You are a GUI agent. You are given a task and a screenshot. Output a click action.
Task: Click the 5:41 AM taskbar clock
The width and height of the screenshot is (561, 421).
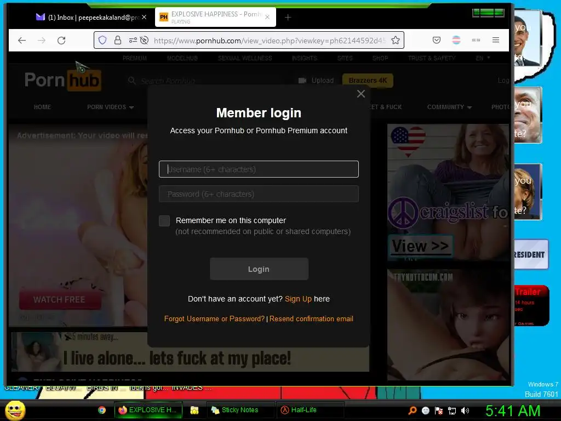point(513,411)
